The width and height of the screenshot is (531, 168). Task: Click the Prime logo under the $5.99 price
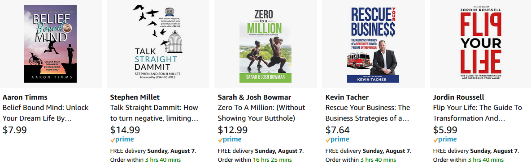pos(445,140)
